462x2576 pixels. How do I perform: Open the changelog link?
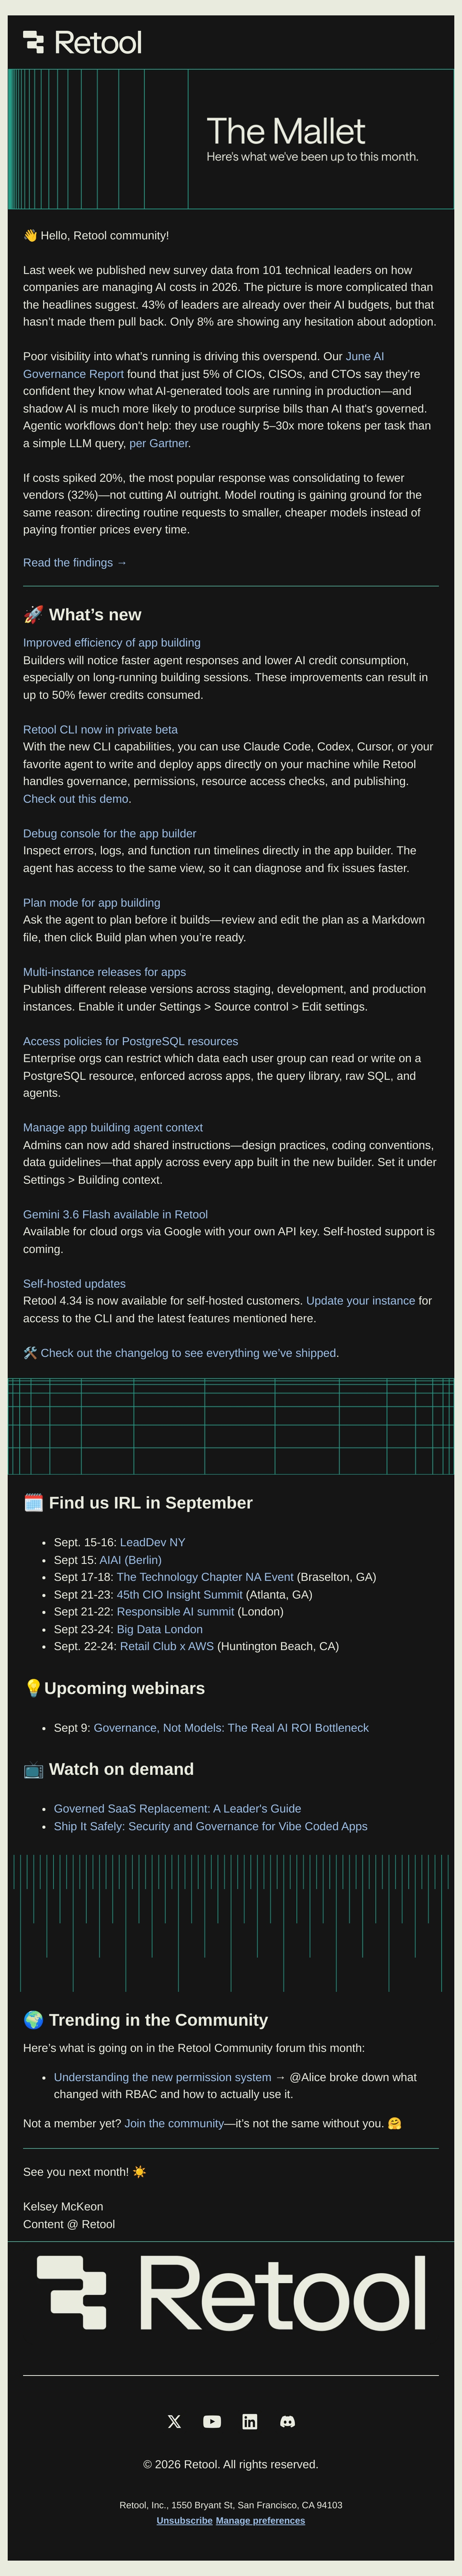(181, 1353)
